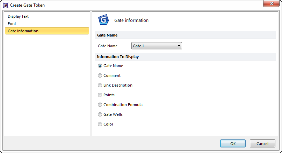Pick the Points radio option

[x=100, y=95]
